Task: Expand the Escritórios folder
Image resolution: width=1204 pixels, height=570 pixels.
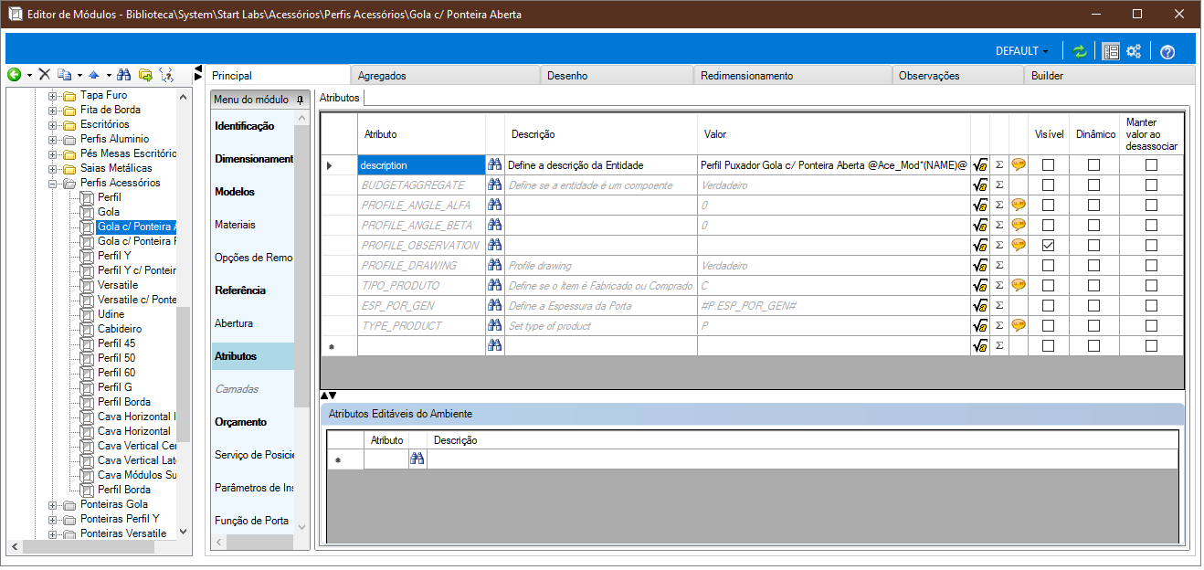Action: tap(53, 124)
